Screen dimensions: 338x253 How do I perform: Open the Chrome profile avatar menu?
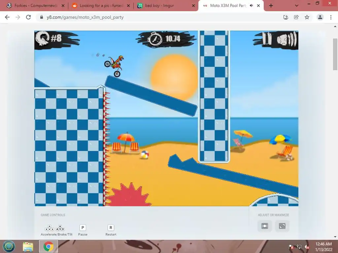point(320,17)
